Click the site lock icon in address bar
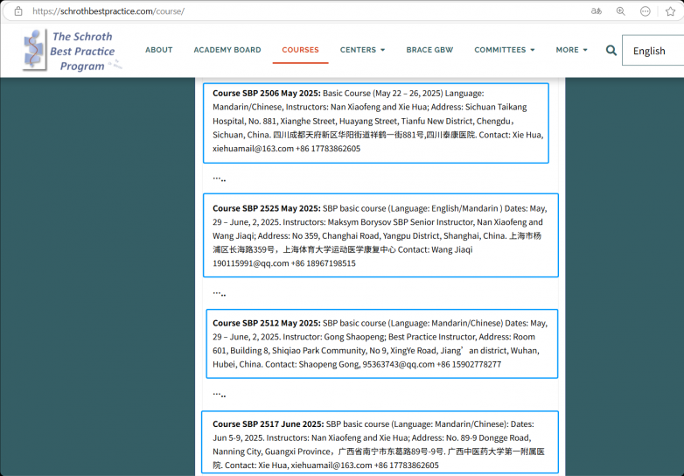The height and width of the screenshot is (476, 684). [x=17, y=11]
